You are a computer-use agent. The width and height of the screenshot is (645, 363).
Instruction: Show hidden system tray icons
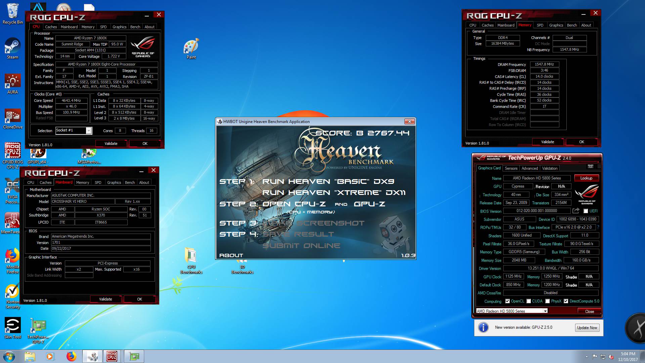tap(587, 357)
